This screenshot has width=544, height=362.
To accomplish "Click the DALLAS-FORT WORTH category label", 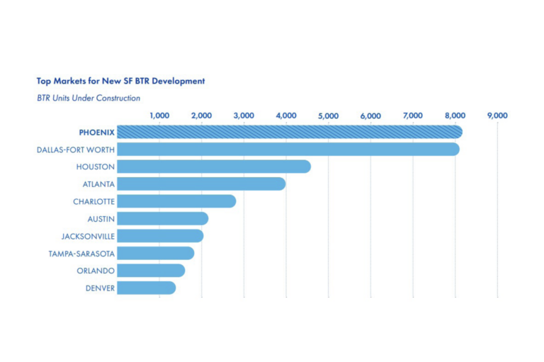I will click(76, 149).
